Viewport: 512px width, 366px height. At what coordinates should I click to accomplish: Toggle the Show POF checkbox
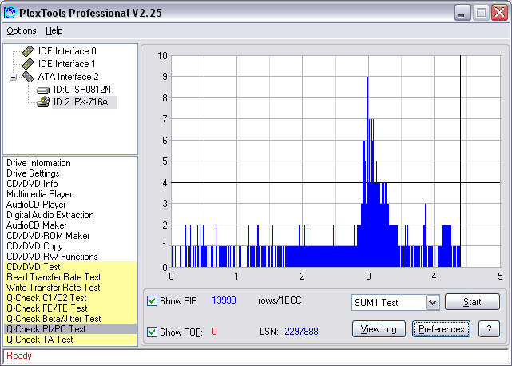pos(152,332)
